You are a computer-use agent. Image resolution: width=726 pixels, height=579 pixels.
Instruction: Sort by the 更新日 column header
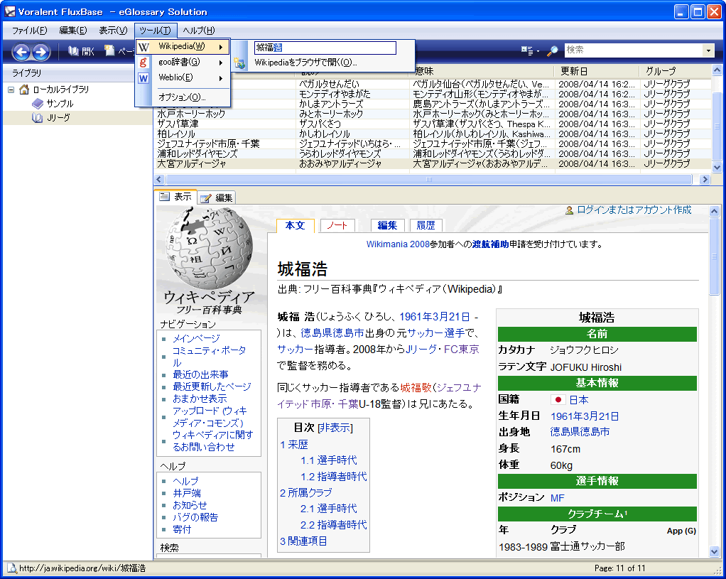click(597, 71)
